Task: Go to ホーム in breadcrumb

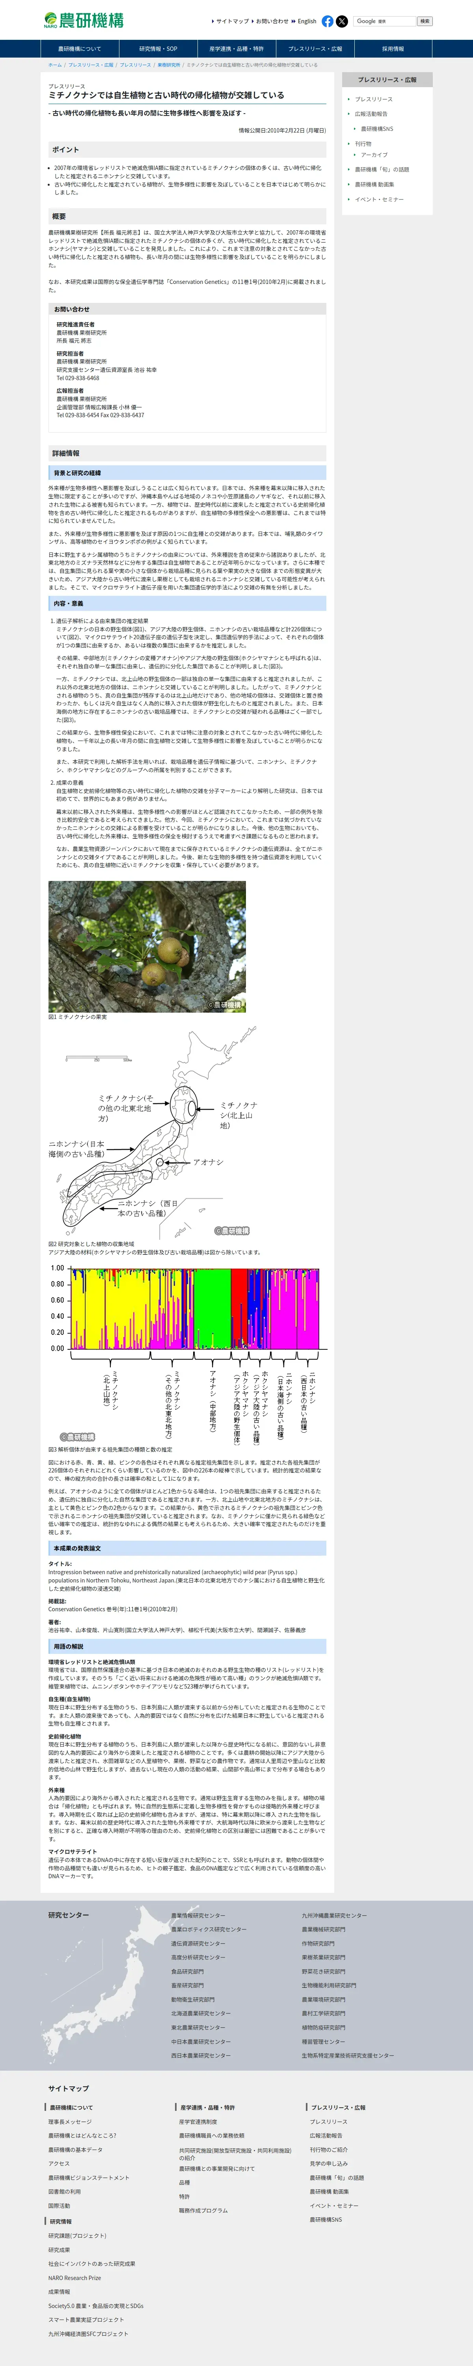Action: click(55, 65)
